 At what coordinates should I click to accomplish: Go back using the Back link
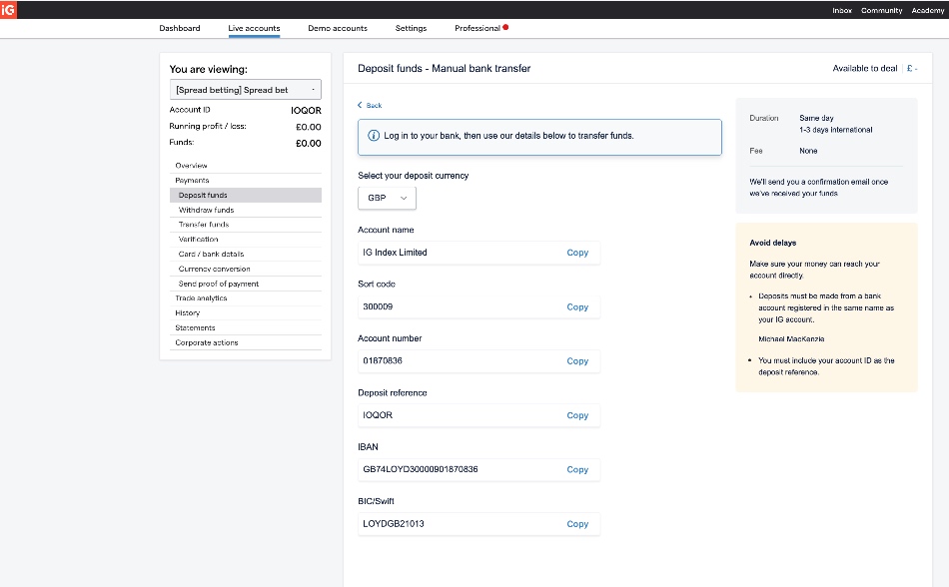tap(374, 105)
